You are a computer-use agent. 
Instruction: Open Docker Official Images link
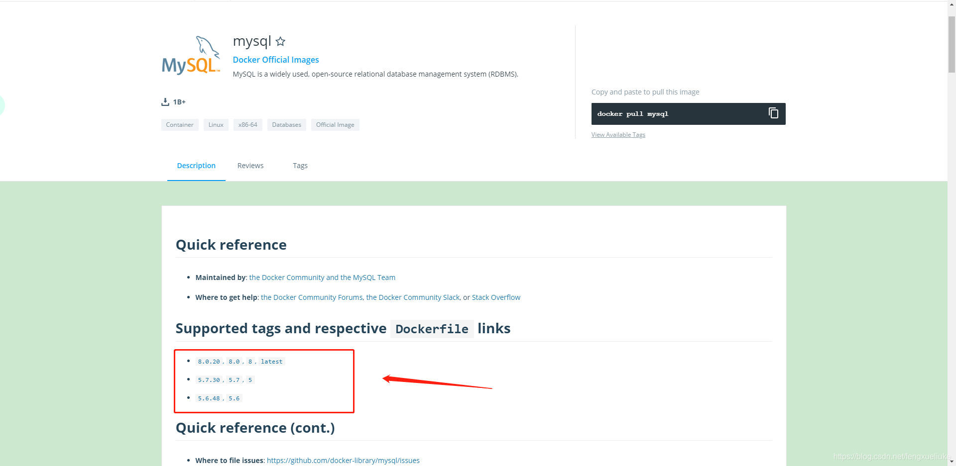[x=276, y=60]
